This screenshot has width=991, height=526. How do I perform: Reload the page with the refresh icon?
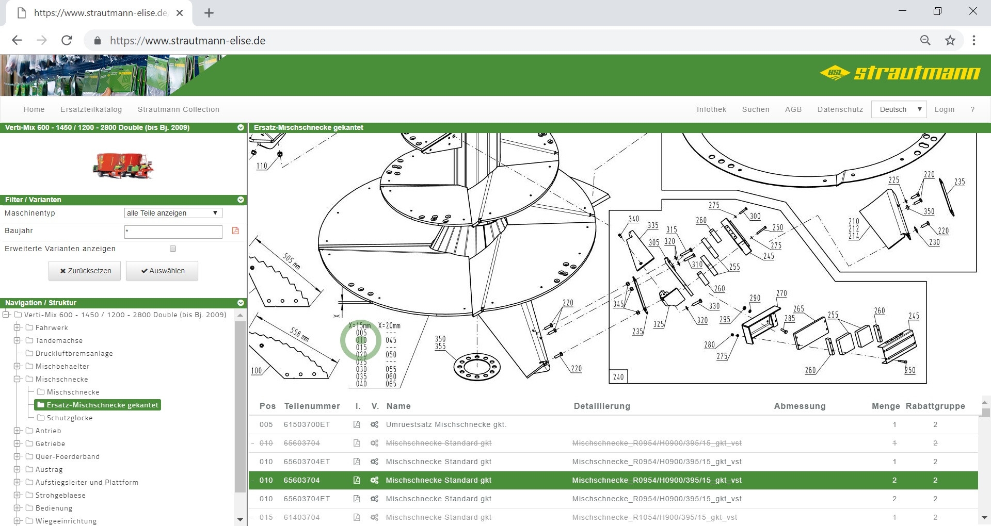(67, 40)
